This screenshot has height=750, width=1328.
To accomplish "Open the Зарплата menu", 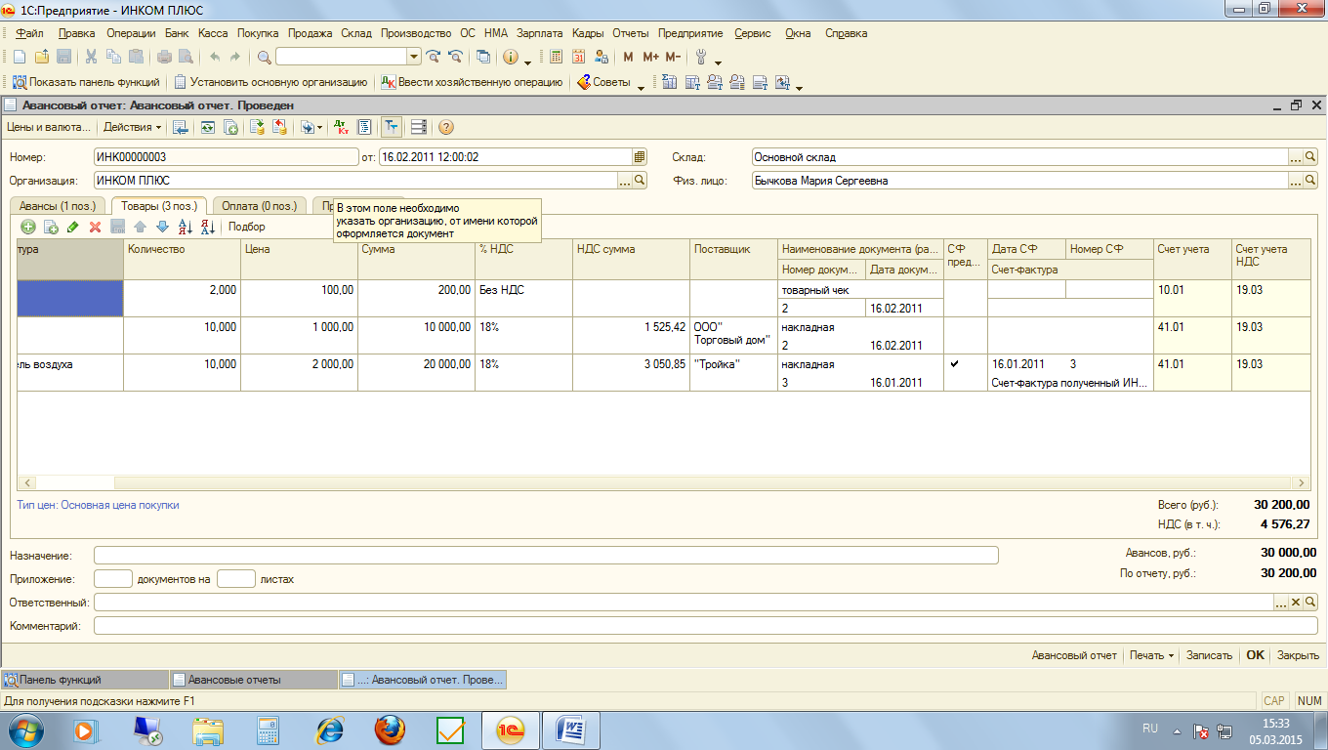I will pyautogui.click(x=540, y=33).
